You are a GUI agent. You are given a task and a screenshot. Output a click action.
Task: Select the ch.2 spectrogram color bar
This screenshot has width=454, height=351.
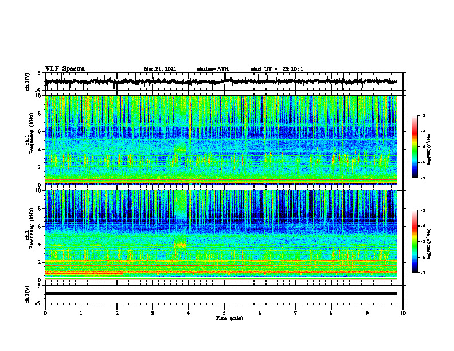coord(415,241)
